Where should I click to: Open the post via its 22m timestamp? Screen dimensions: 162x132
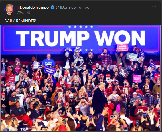[20, 13]
